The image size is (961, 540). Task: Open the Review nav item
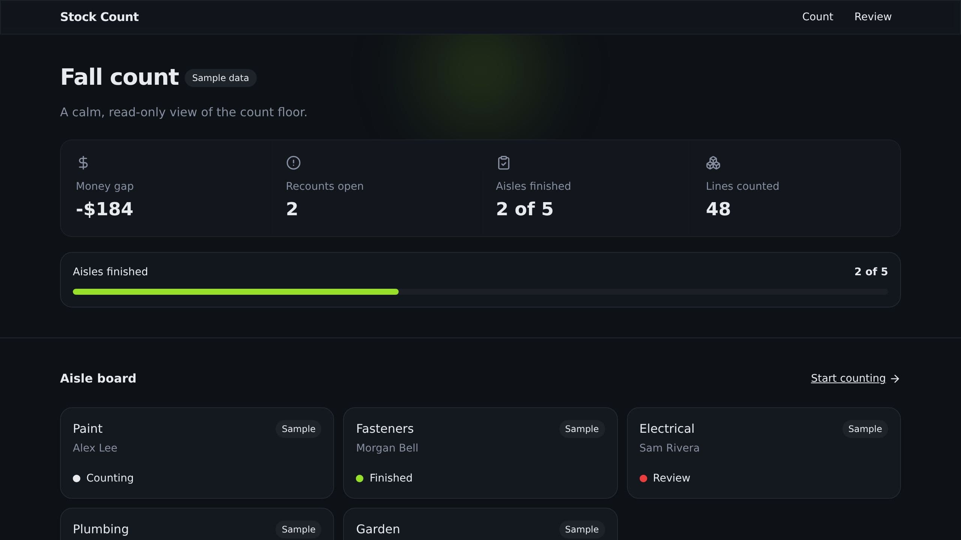[873, 17]
